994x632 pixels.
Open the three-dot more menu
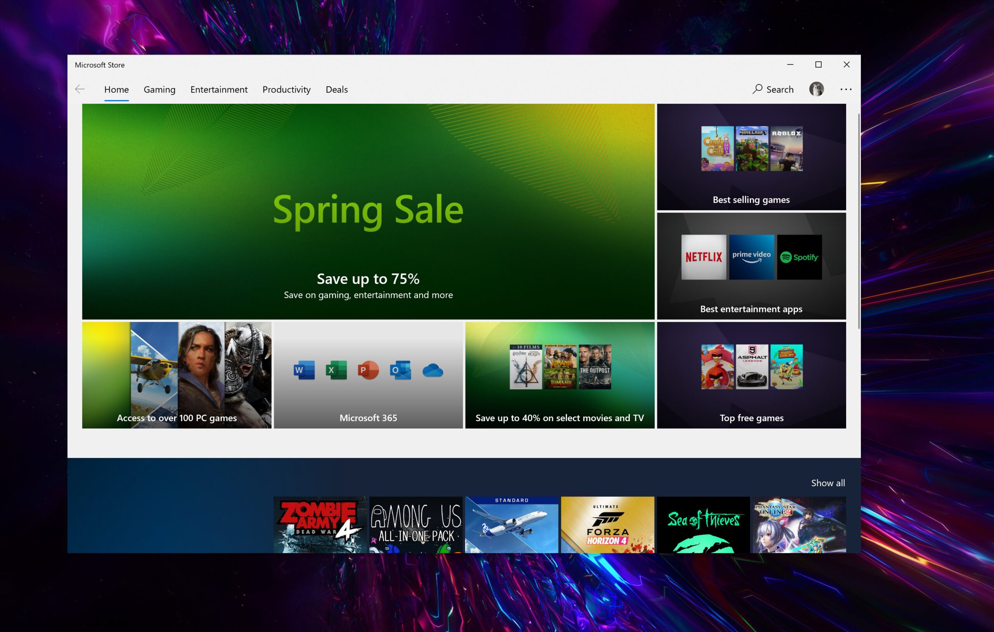[846, 89]
